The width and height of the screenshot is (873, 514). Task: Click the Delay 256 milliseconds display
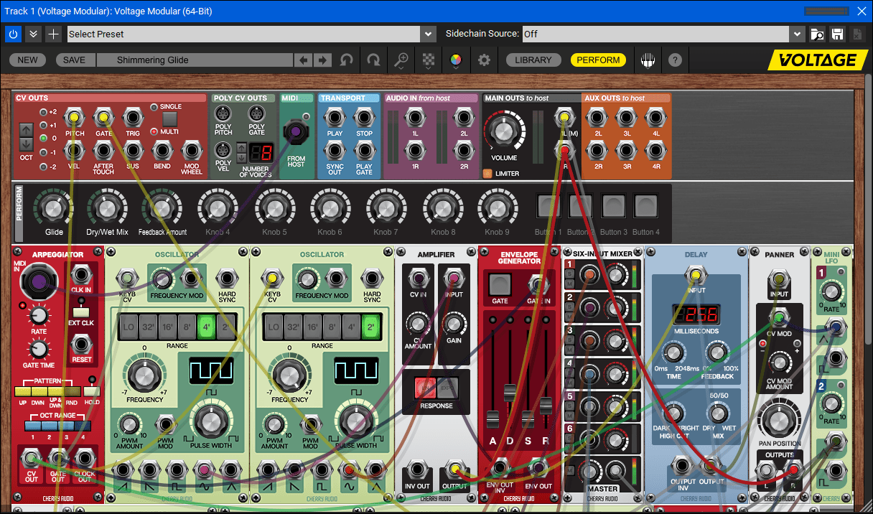tap(695, 314)
